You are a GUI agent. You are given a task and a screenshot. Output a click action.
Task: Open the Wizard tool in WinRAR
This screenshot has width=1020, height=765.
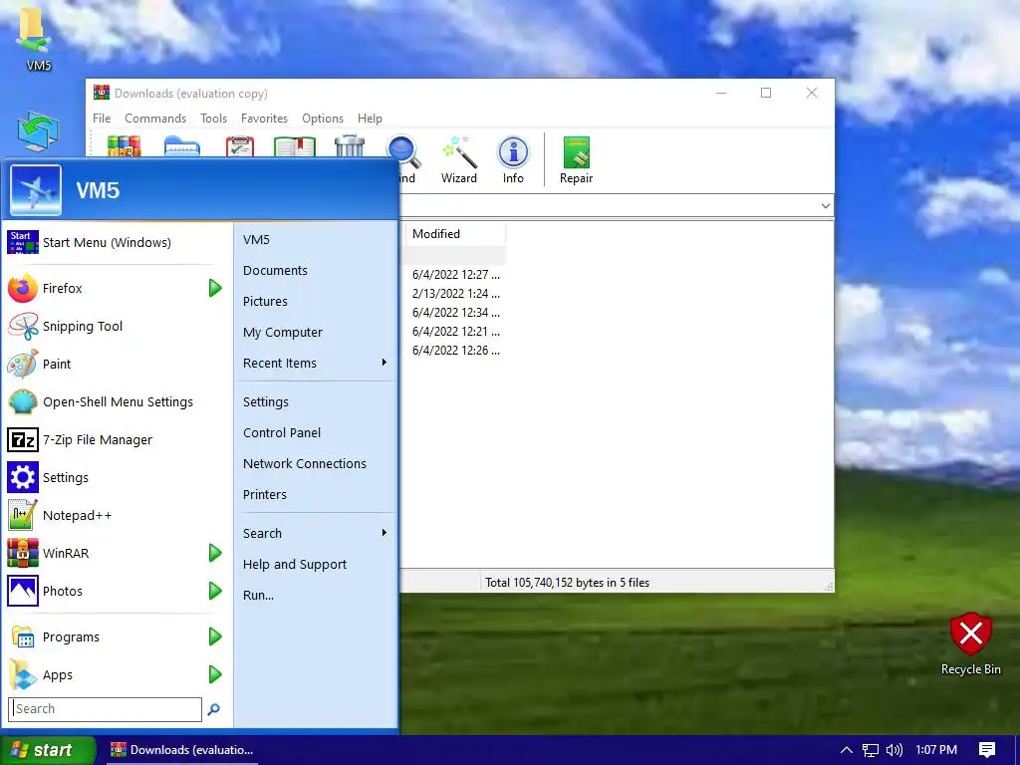459,160
